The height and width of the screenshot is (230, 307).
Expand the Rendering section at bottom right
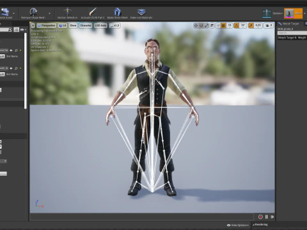coord(260,224)
